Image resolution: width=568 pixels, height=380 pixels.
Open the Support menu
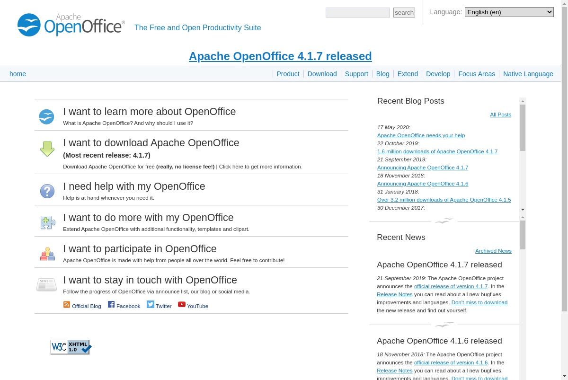356,74
